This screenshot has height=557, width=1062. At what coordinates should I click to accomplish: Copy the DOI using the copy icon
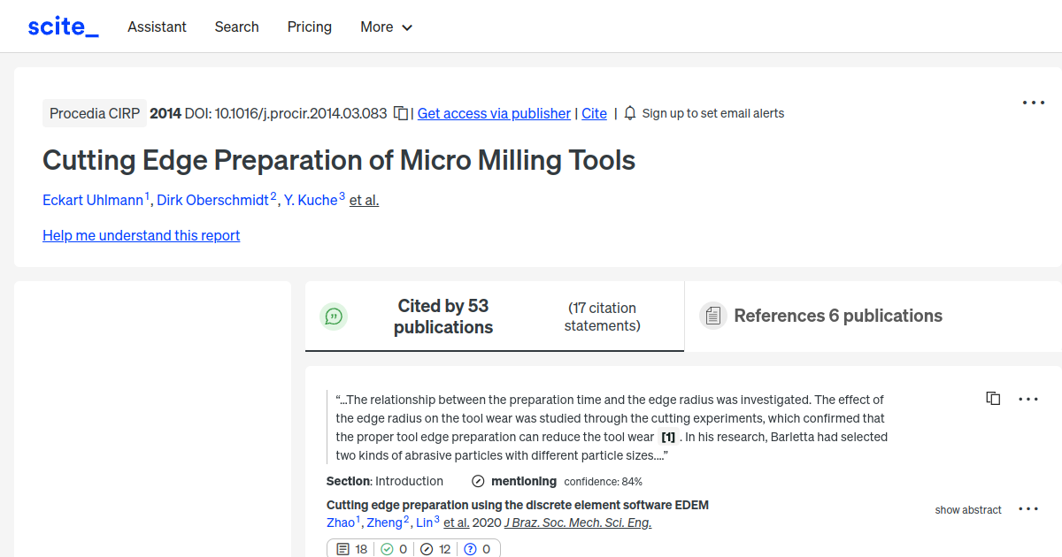pos(400,113)
